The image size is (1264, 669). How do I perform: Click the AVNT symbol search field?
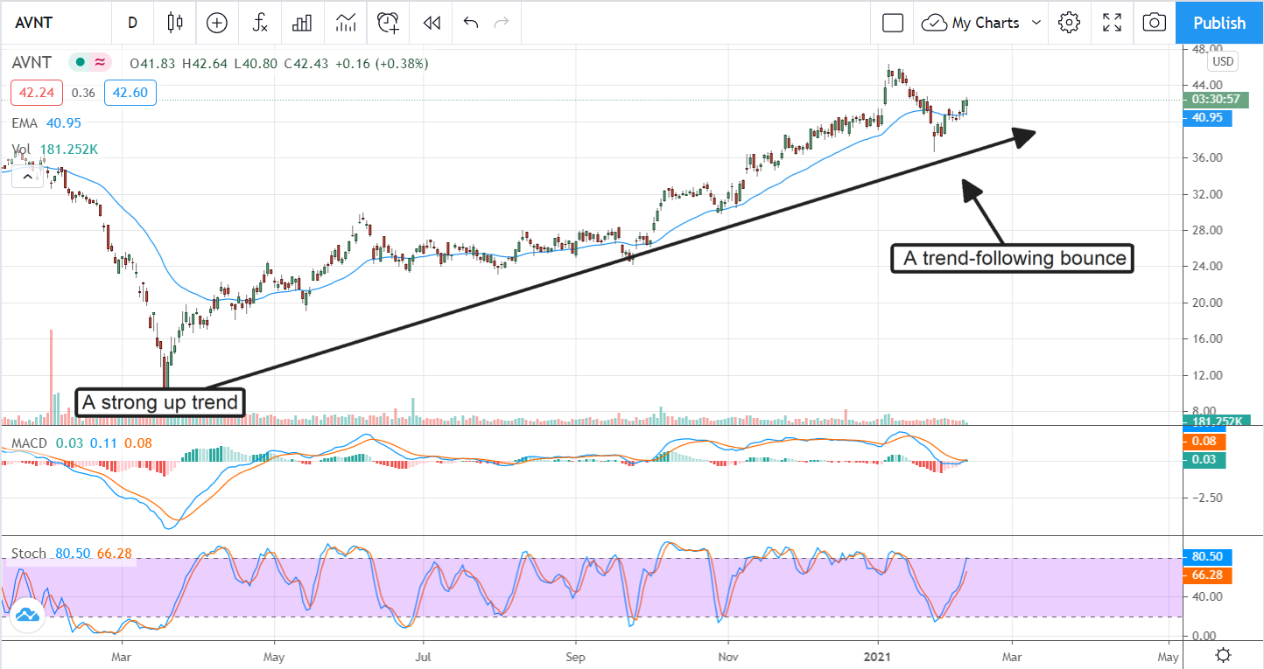[53, 23]
